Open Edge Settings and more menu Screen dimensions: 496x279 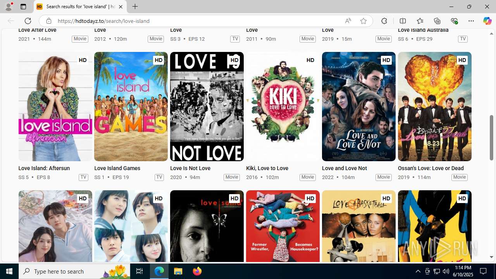[x=471, y=21]
